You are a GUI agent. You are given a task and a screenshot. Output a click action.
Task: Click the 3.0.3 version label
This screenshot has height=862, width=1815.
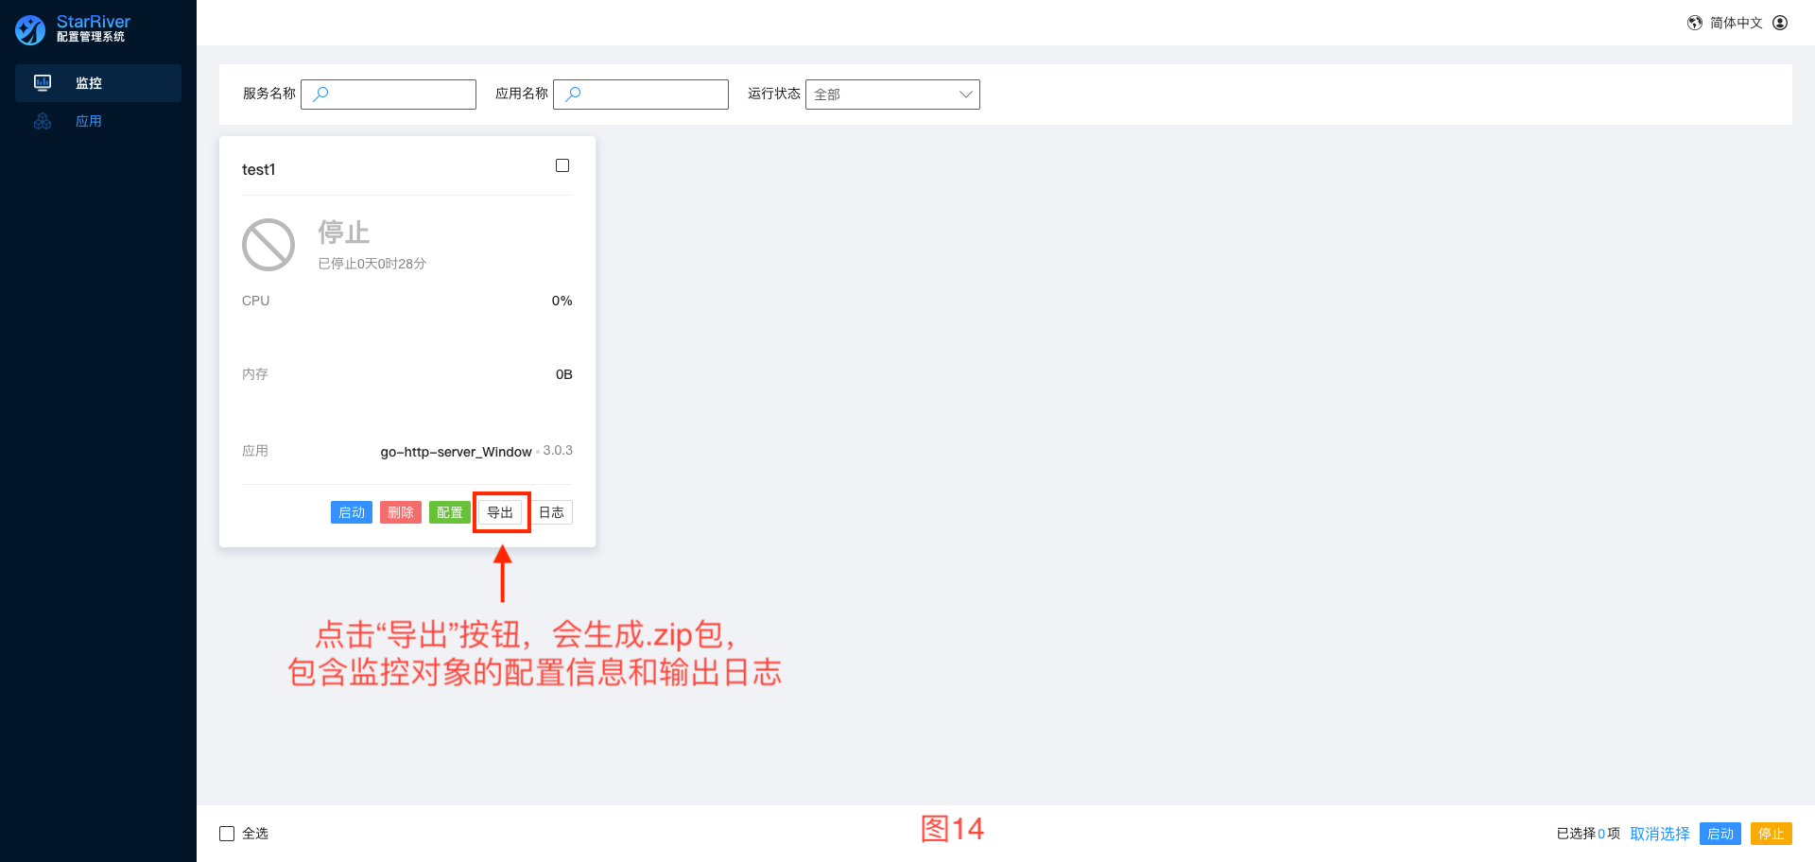(558, 450)
